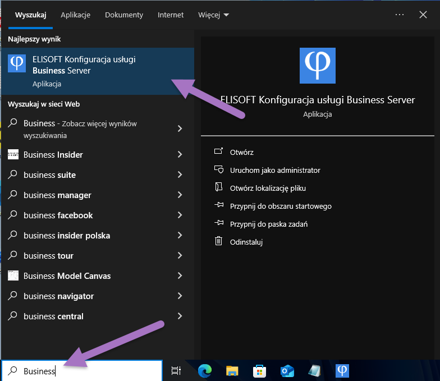Click the three-dots options menu icon
This screenshot has width=440, height=381.
click(x=400, y=15)
